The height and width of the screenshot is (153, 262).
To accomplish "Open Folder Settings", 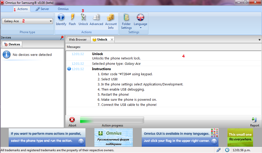I will pos(126,21).
